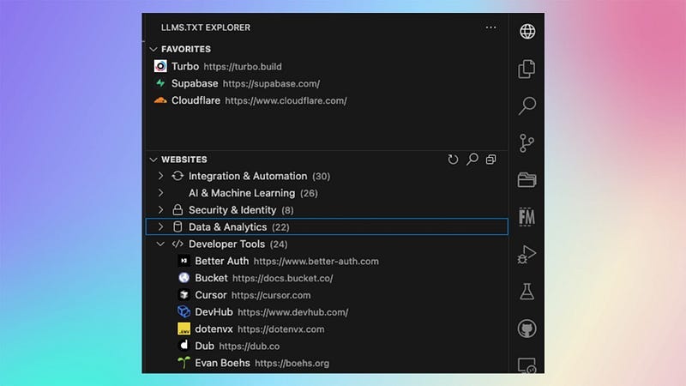The width and height of the screenshot is (686, 386).
Task: Select the Dub website entry
Action: pyautogui.click(x=327, y=346)
